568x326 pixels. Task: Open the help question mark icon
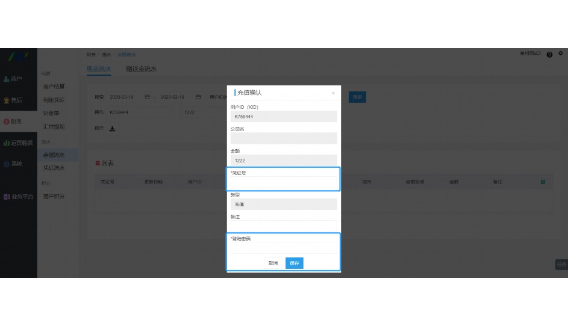(x=549, y=55)
